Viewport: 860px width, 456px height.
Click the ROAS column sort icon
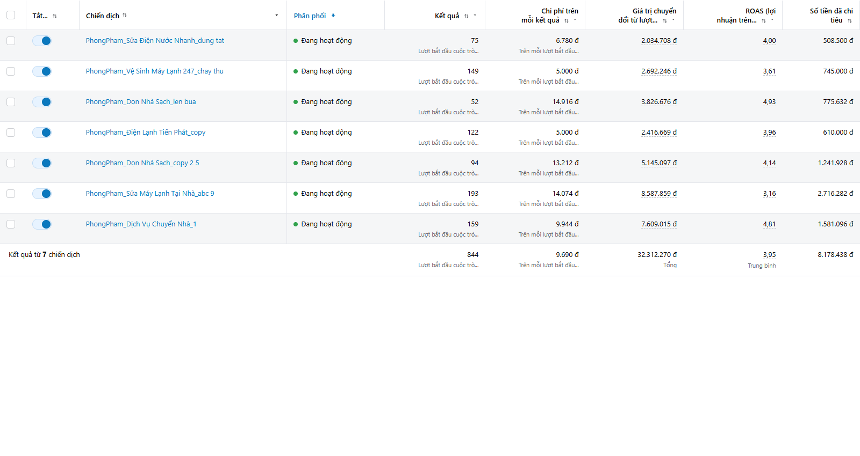[x=764, y=20]
